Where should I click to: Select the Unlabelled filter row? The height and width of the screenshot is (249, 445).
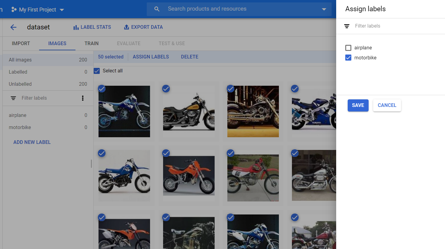tap(48, 84)
